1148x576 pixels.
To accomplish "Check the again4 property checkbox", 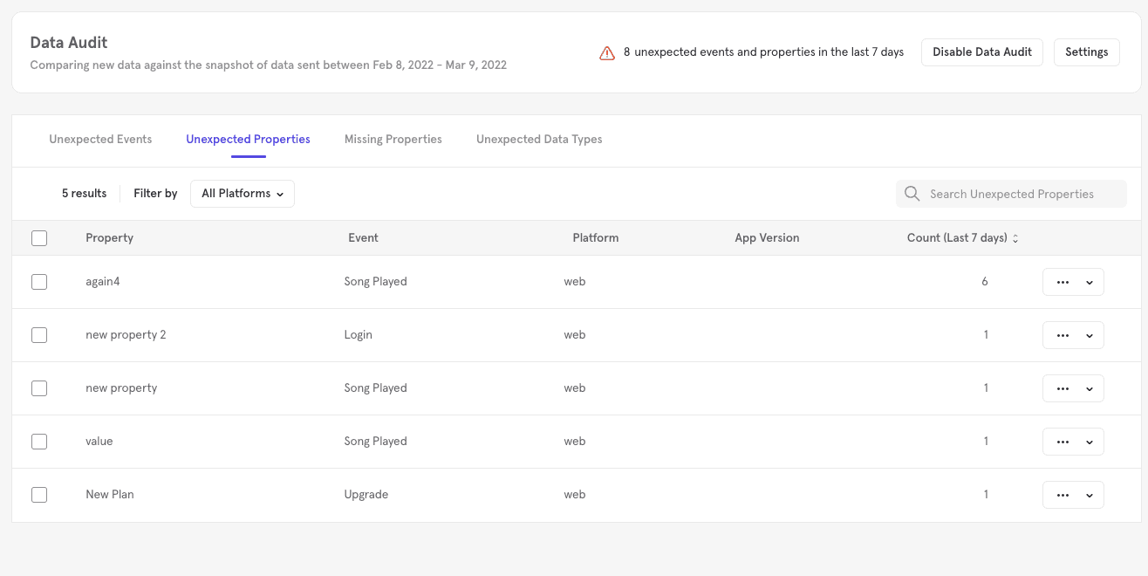I will click(x=39, y=282).
